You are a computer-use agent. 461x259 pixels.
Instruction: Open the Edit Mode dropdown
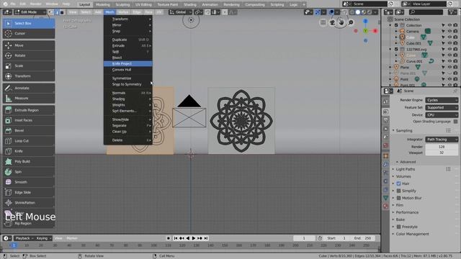tap(30, 12)
